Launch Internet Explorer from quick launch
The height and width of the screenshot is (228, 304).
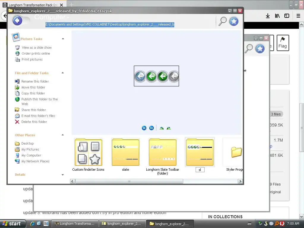click(x=32, y=224)
